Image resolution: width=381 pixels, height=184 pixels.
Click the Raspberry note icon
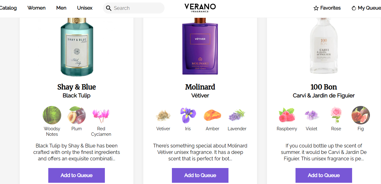tap(287, 115)
